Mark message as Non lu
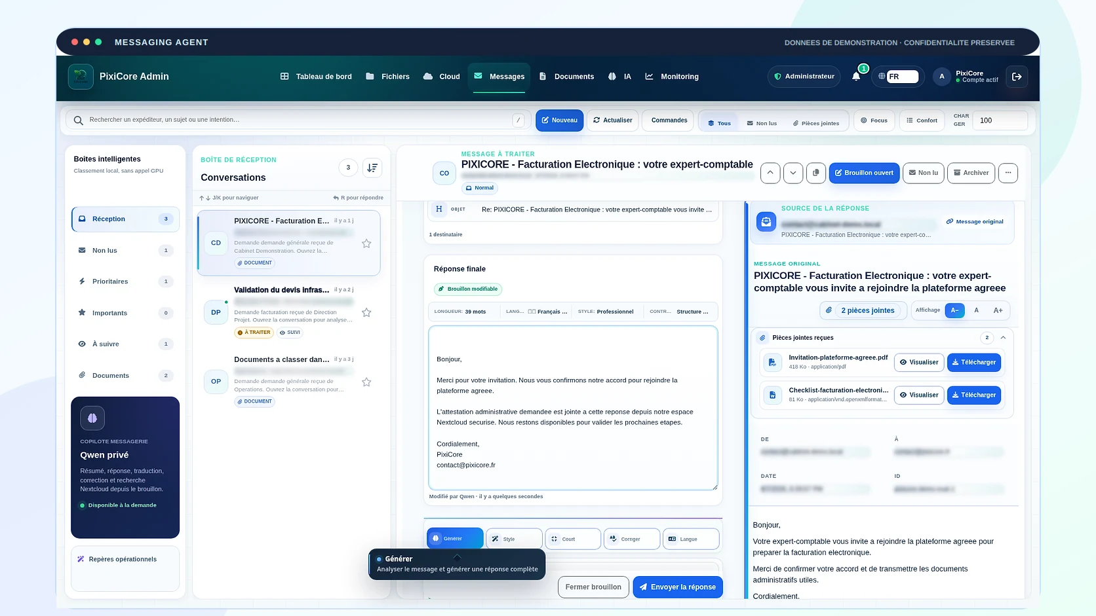This screenshot has width=1096, height=616. (923, 173)
